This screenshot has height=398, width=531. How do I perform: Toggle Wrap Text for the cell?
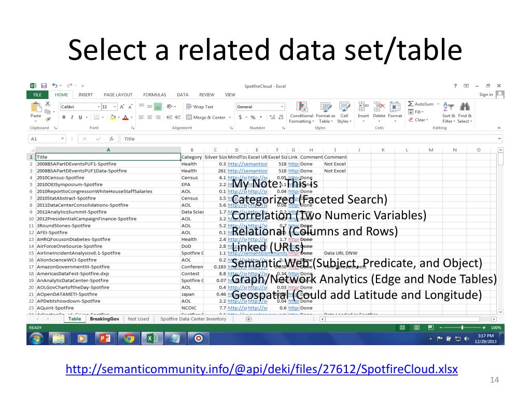[x=200, y=107]
